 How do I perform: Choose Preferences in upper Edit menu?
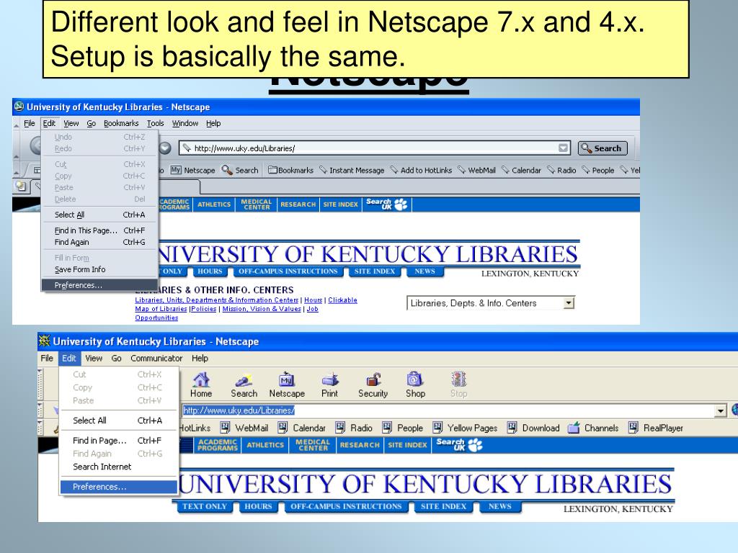coord(99,285)
